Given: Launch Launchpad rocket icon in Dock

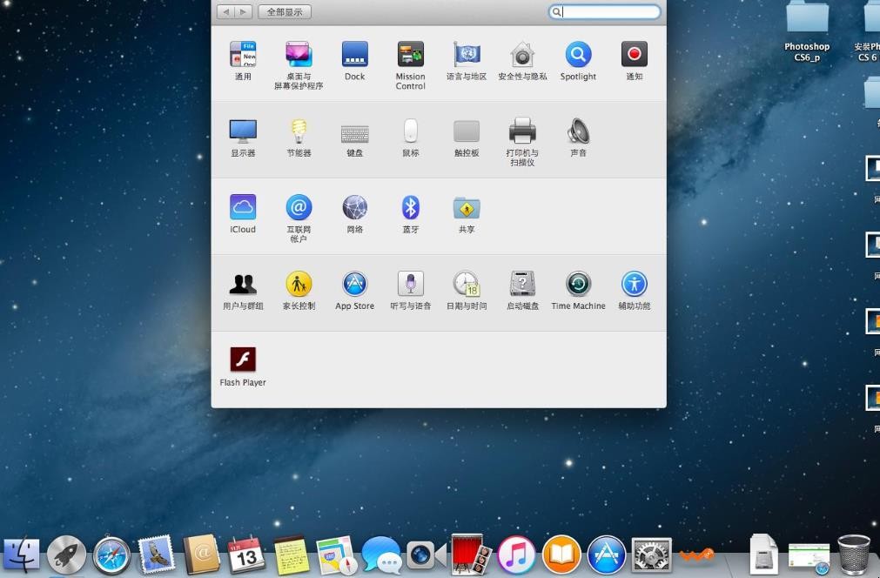Looking at the screenshot, I should (66, 555).
